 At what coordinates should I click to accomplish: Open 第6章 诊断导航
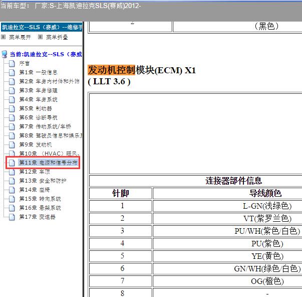click(38, 117)
